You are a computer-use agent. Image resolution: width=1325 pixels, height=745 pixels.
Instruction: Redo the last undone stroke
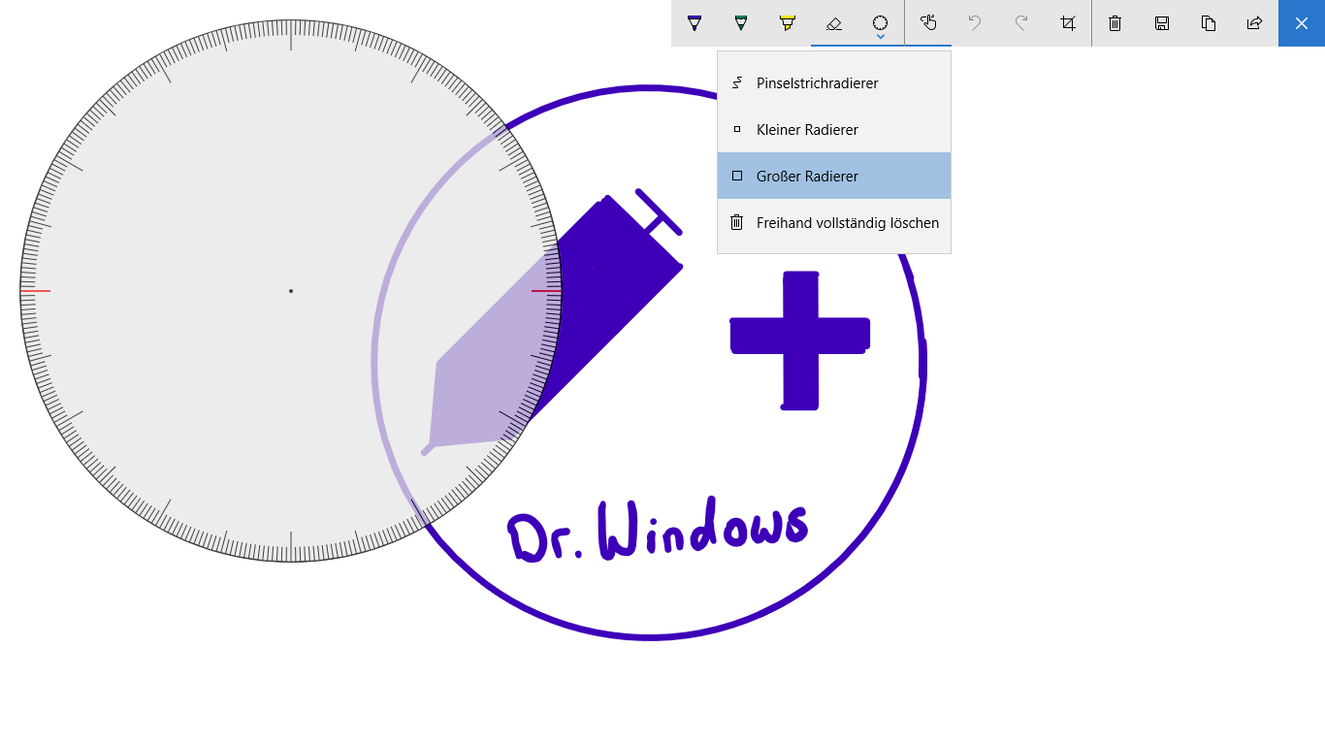pos(1021,23)
